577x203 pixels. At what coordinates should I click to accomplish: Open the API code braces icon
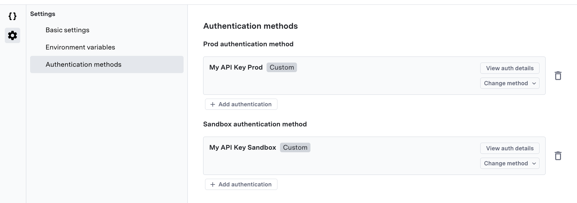(12, 16)
